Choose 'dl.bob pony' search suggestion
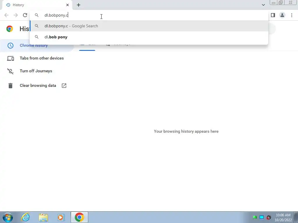The image size is (298, 223). [x=149, y=37]
